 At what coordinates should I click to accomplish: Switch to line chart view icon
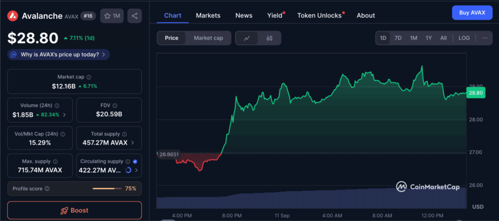pos(247,38)
